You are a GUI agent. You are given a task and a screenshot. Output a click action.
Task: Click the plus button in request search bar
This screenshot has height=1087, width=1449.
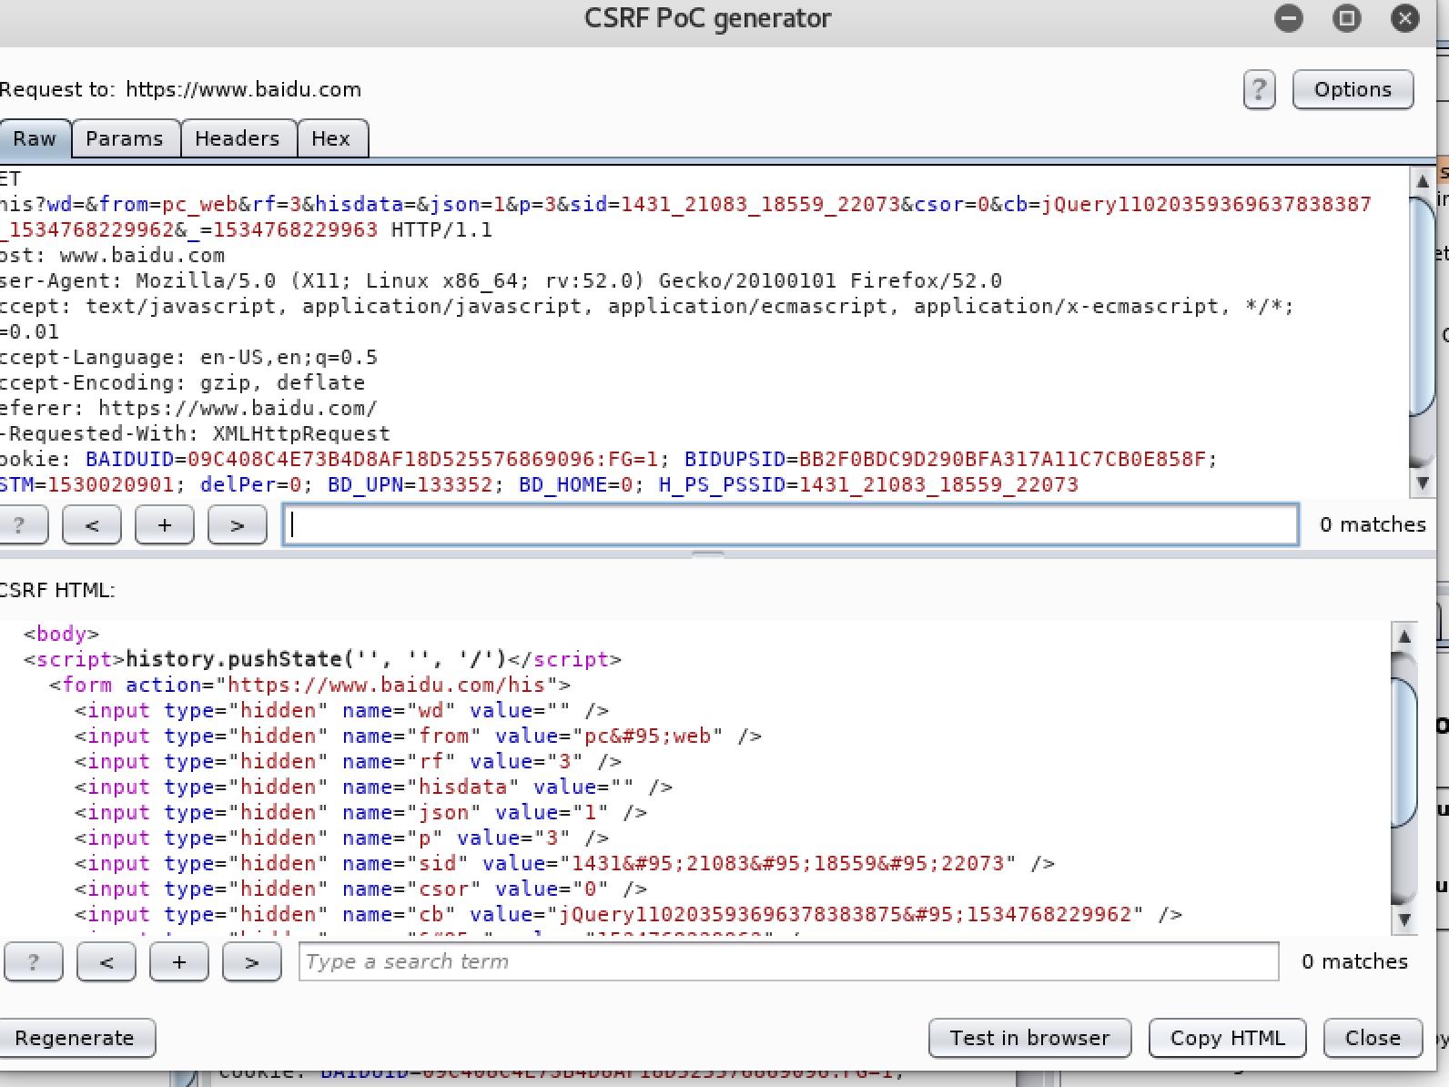pyautogui.click(x=165, y=525)
